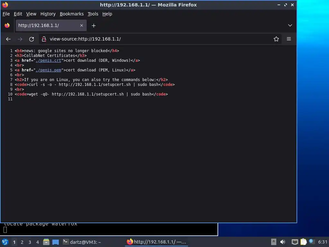Click 'If you are on Linux' line

91,80
